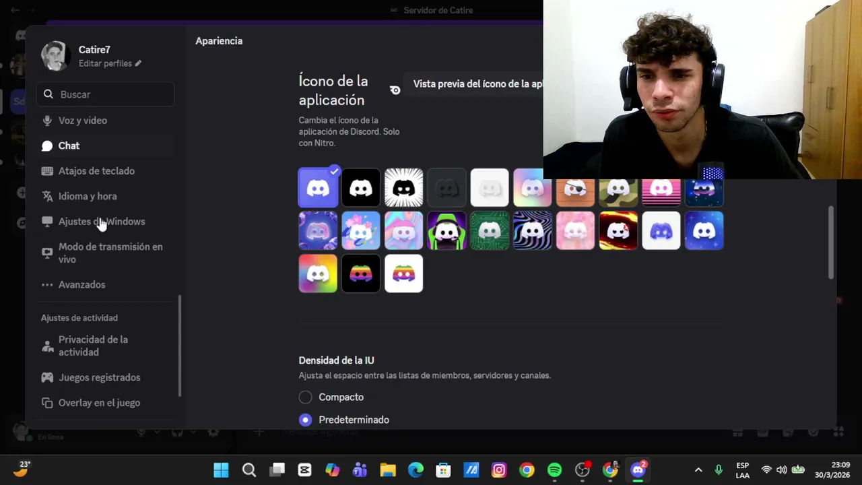Pick the rainbow gradient background app icon

[318, 273]
